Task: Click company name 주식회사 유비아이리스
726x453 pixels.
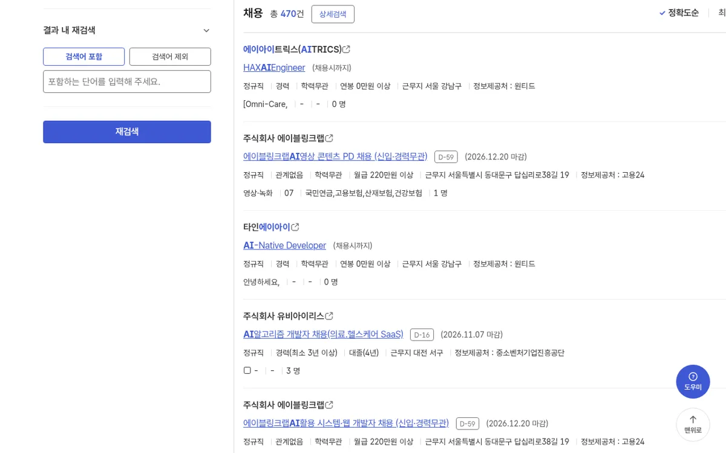Action: pyautogui.click(x=284, y=316)
